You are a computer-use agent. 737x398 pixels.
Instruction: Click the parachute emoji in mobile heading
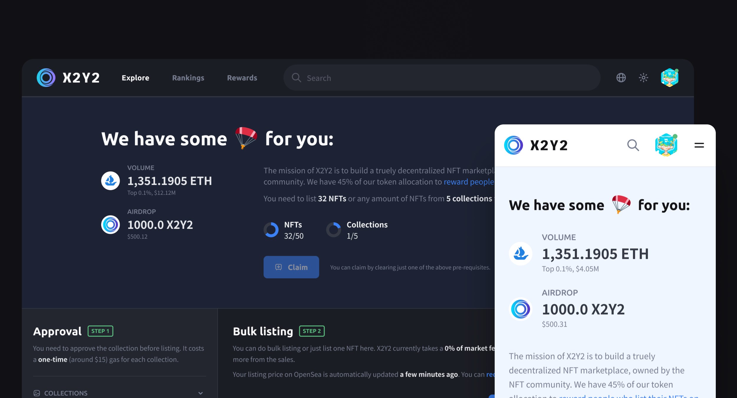coord(621,204)
